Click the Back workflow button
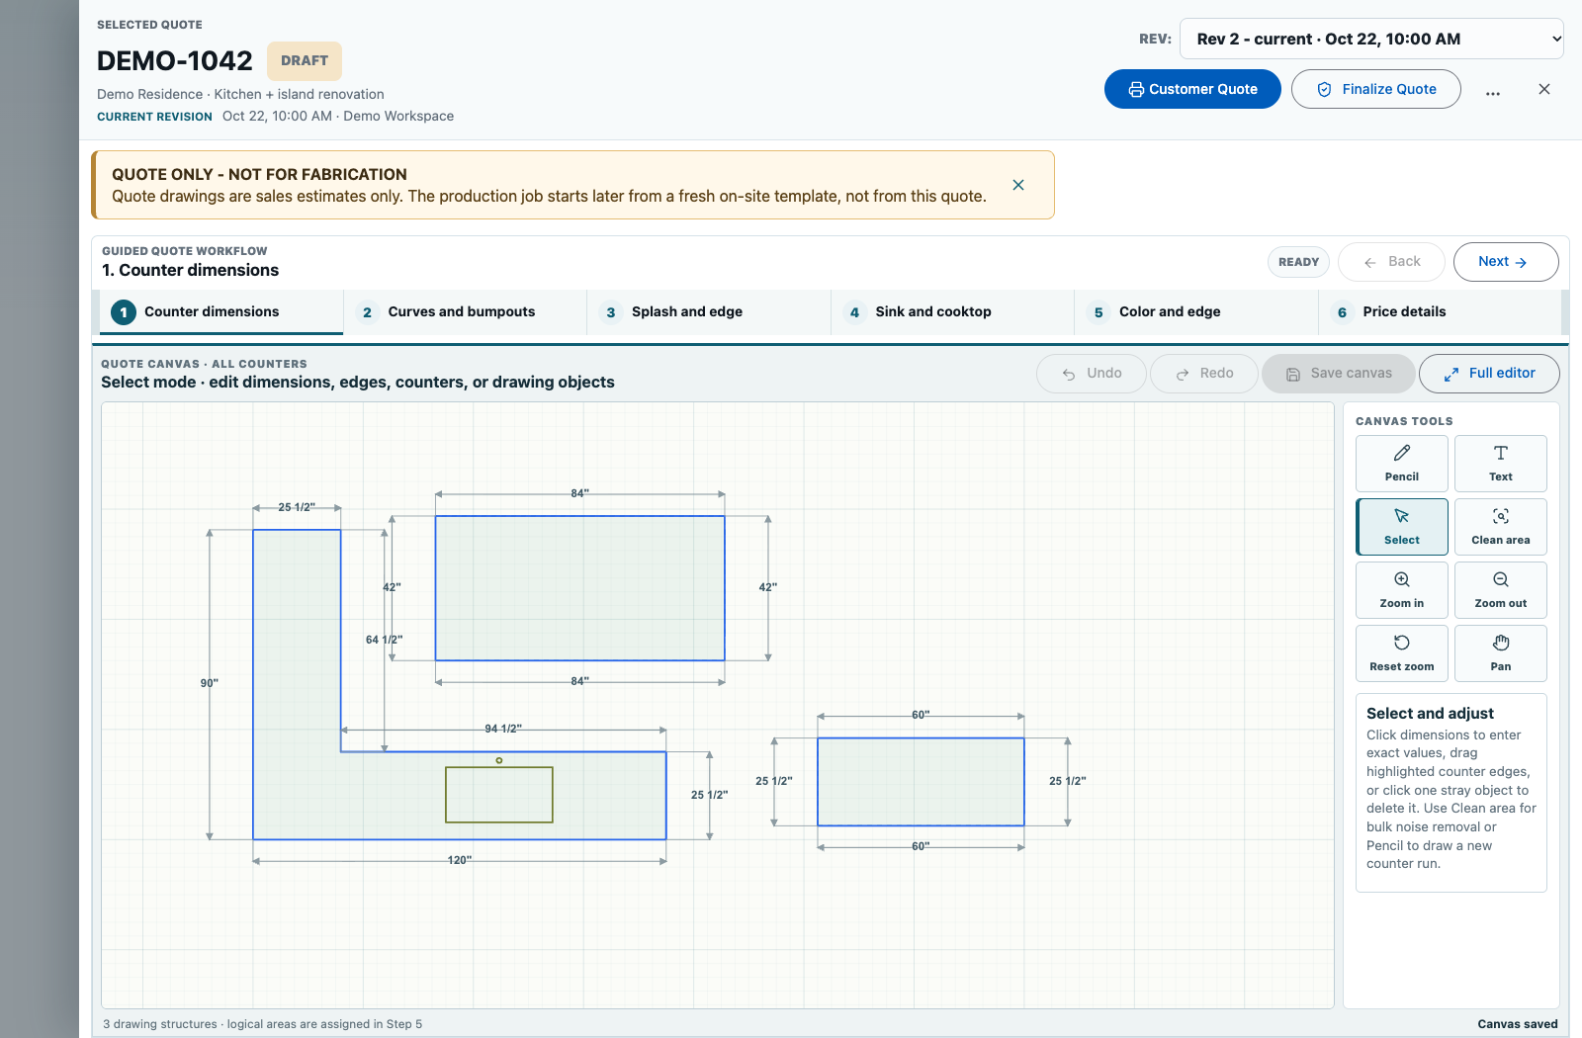Viewport: 1582px width, 1038px height. tap(1391, 262)
